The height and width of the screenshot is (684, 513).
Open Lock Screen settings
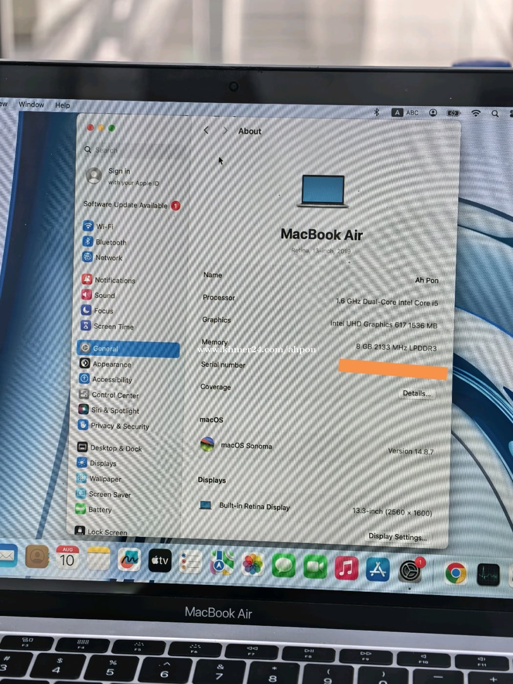tap(101, 532)
